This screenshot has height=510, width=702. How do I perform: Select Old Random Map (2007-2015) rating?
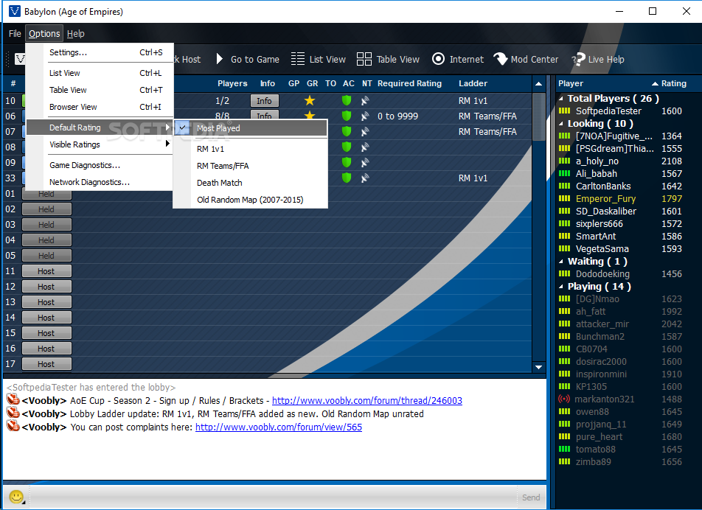click(250, 200)
